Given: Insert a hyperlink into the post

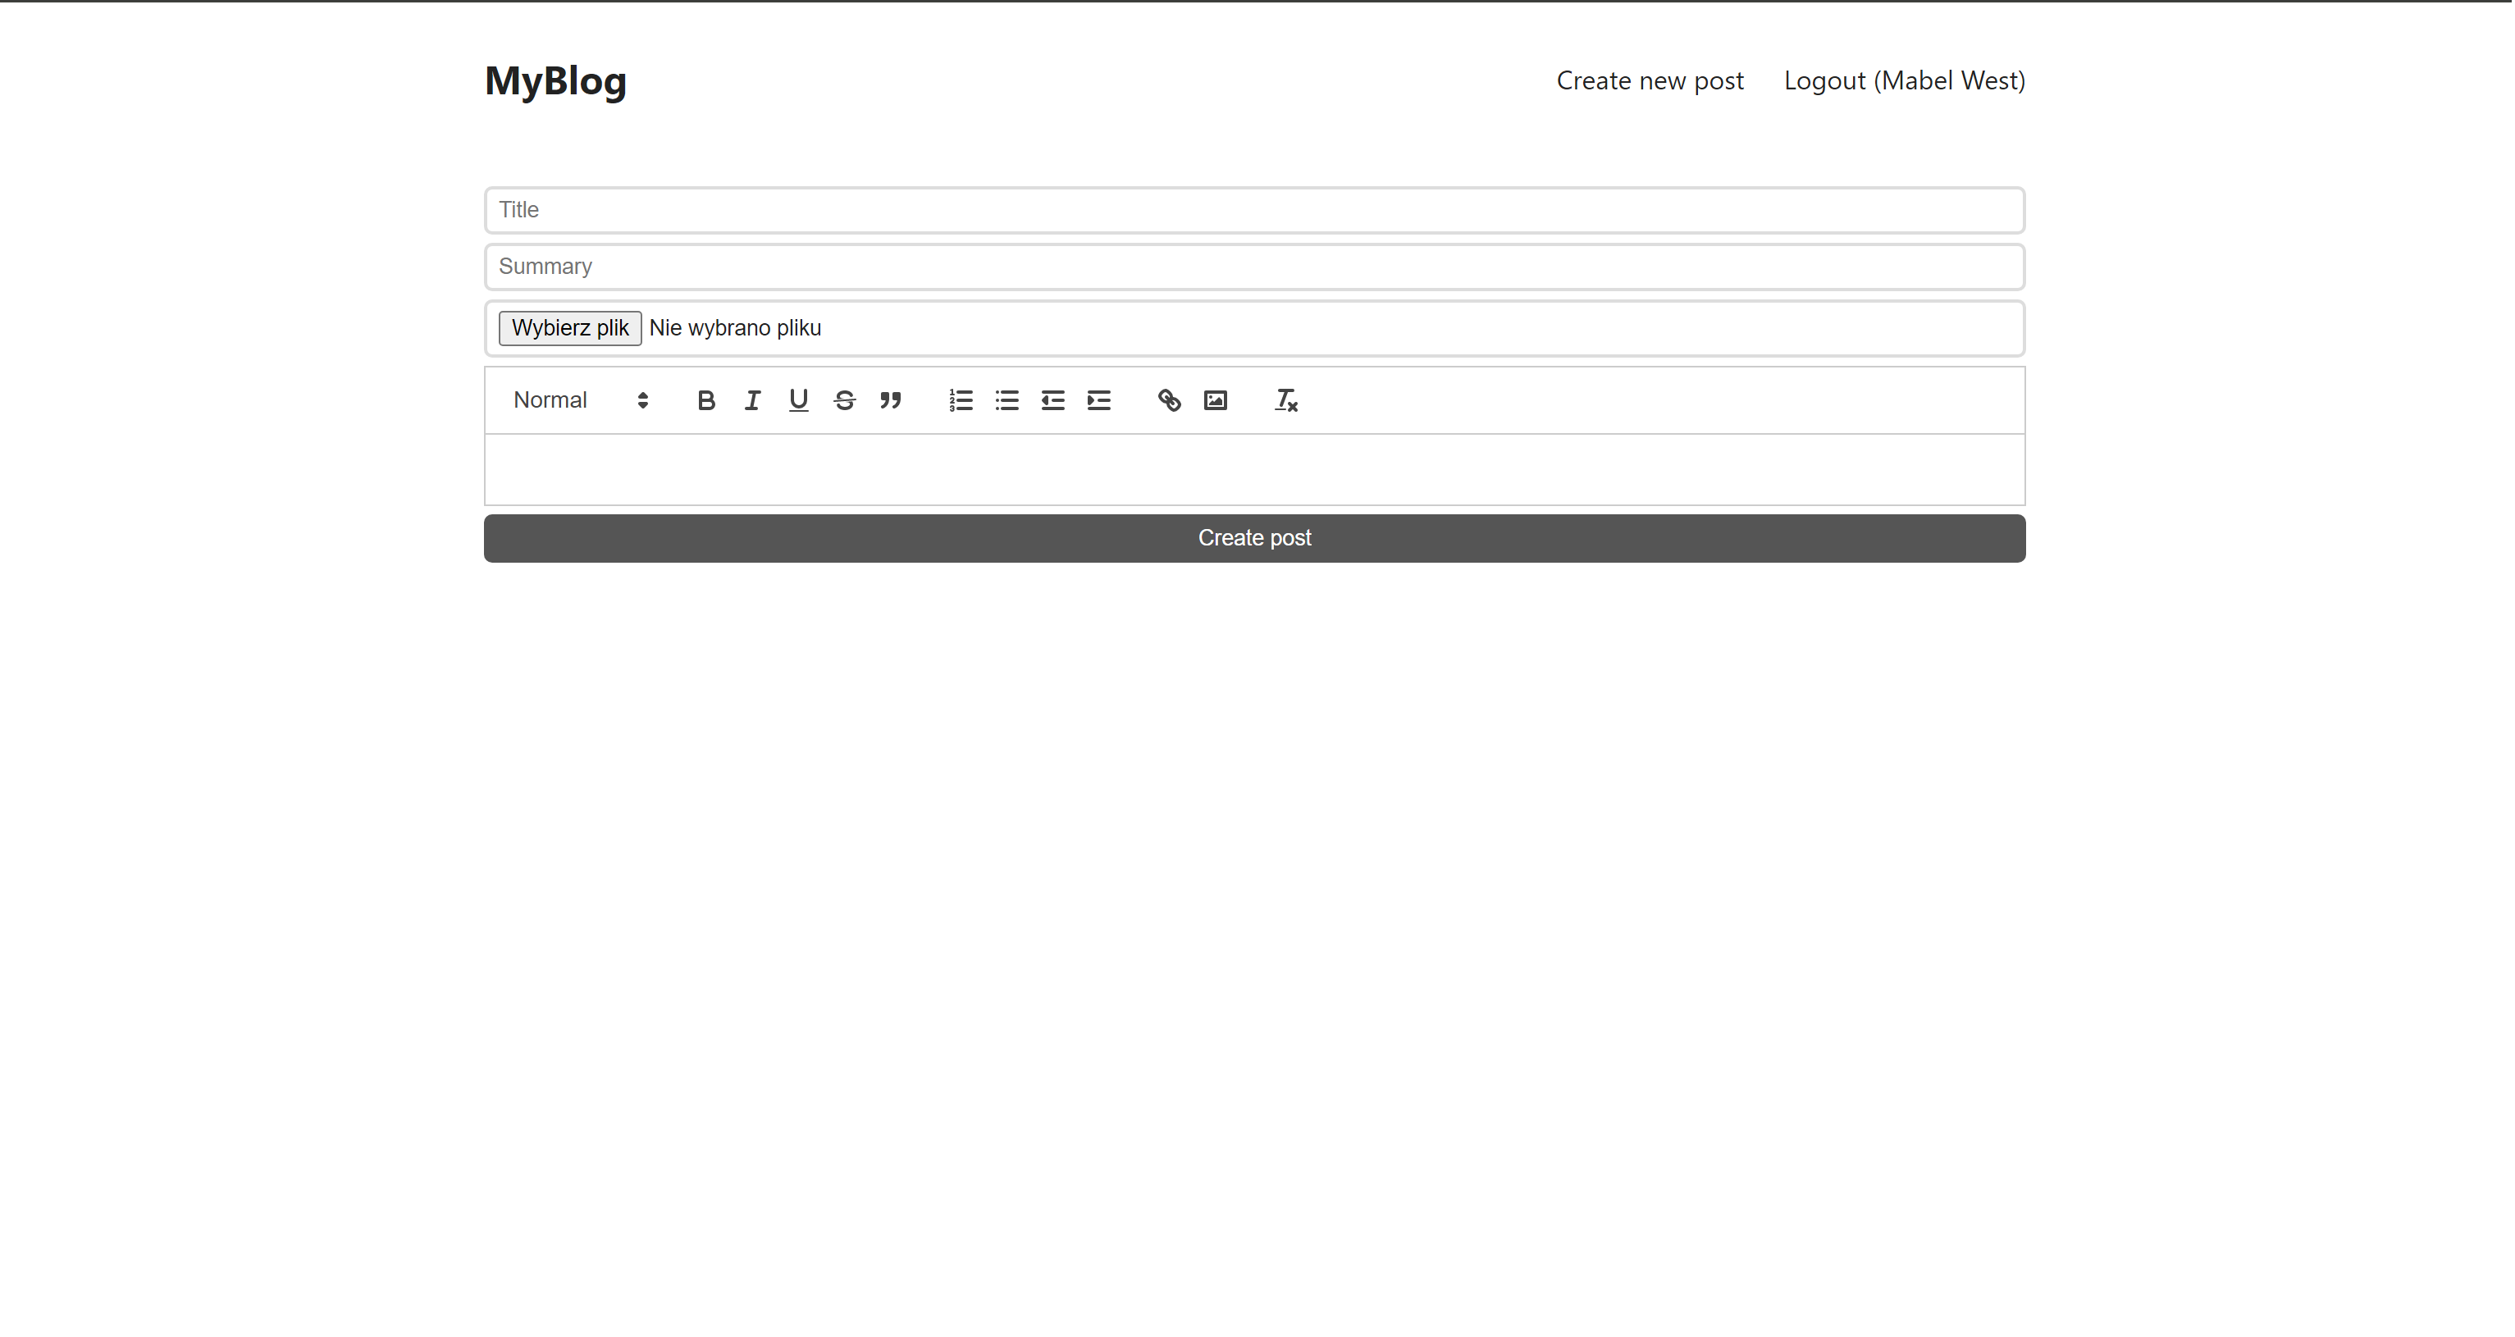Looking at the screenshot, I should point(1168,400).
